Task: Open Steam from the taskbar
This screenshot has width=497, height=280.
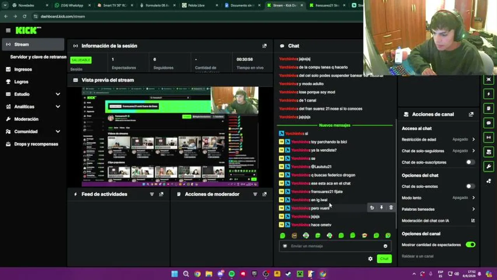Action: click(289, 274)
